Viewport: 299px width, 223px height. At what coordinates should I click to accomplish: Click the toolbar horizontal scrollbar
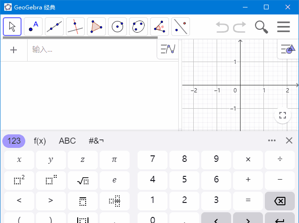80,37
